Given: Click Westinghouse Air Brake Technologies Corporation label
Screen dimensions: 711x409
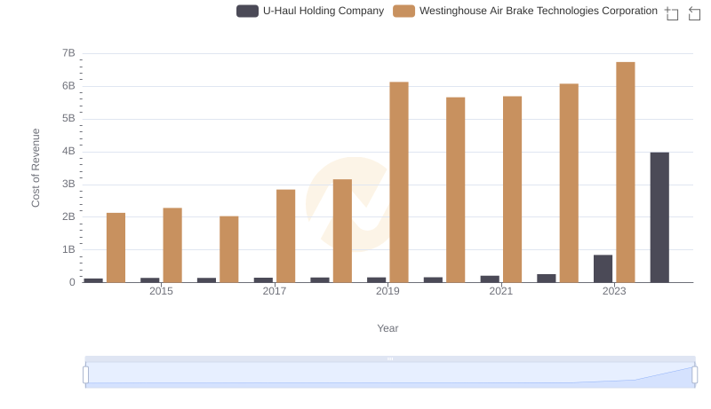Looking at the screenshot, I should [x=539, y=11].
